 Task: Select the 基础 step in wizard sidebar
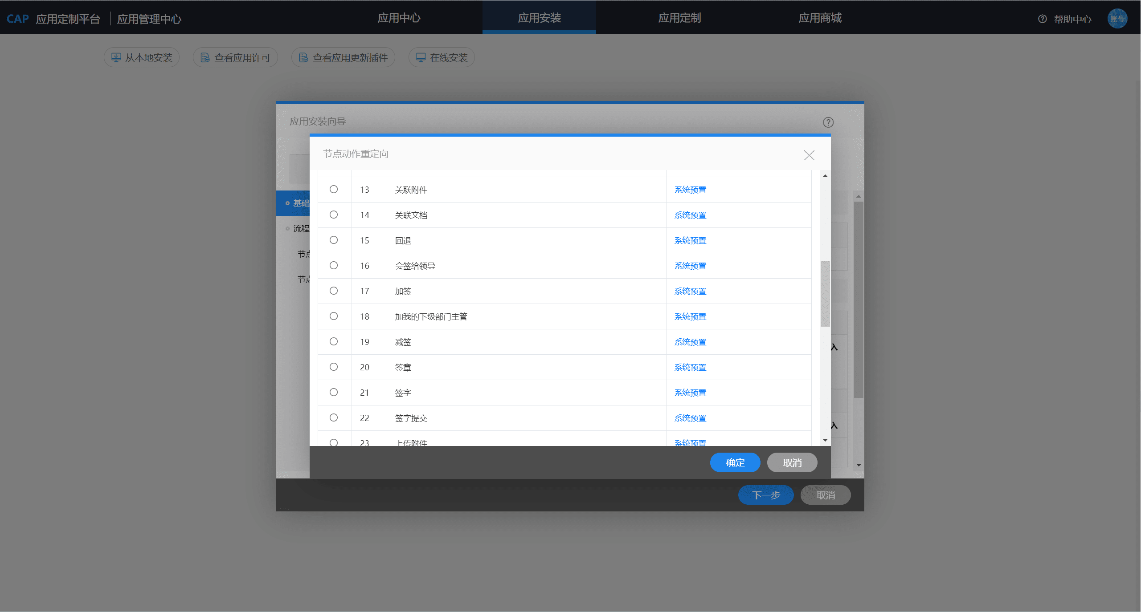click(293, 203)
